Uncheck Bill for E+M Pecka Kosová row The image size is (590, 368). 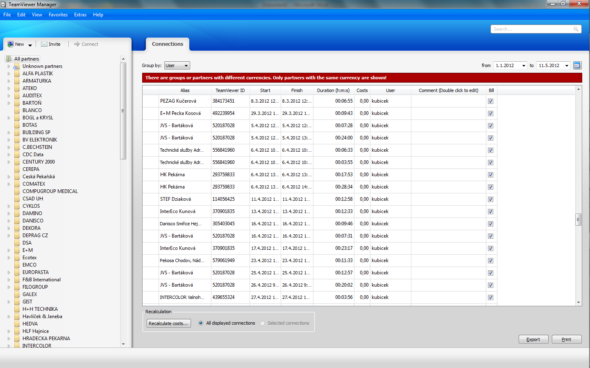(490, 114)
